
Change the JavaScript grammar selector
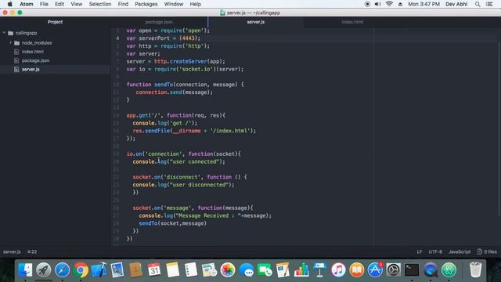click(x=460, y=252)
